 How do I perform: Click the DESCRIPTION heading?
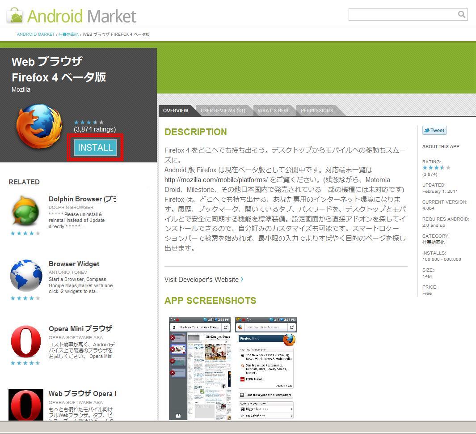pyautogui.click(x=195, y=132)
